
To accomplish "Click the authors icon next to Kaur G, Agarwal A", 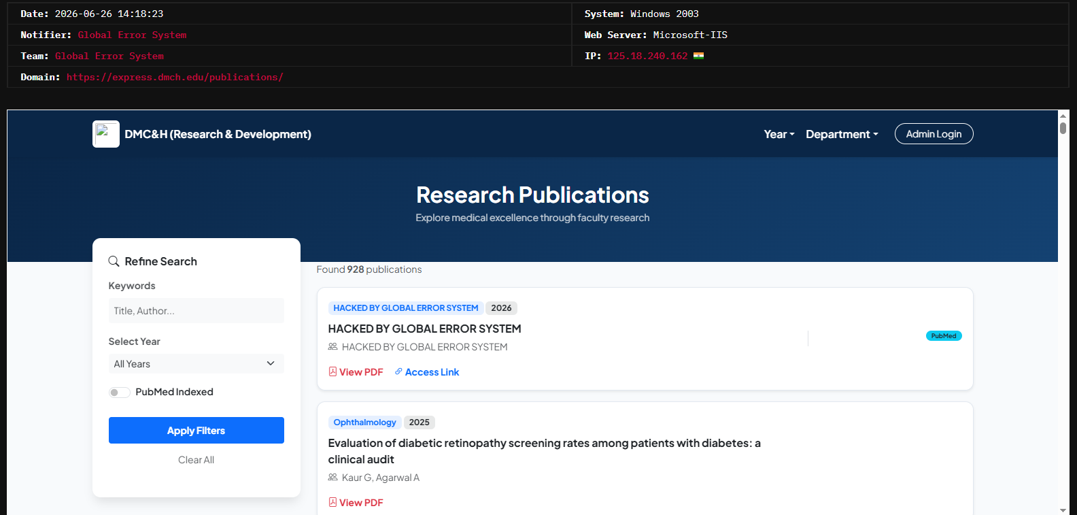I will point(332,477).
